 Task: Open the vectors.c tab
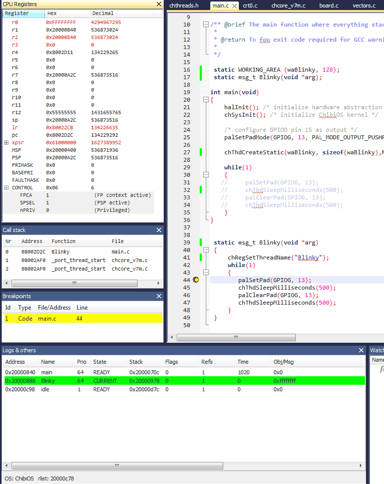pos(364,6)
